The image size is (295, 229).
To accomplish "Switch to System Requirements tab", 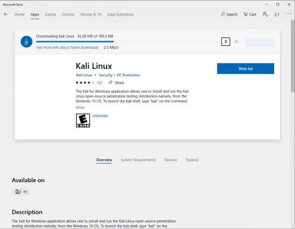I will click(x=138, y=160).
